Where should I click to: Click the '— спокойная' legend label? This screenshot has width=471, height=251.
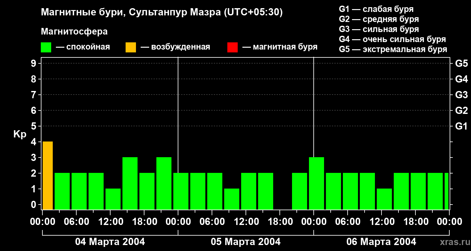[x=83, y=47]
